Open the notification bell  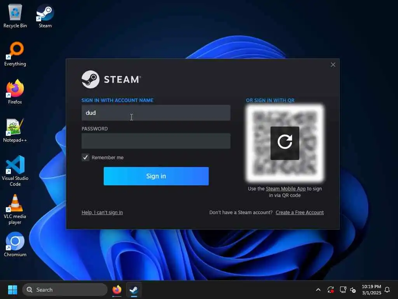click(x=387, y=290)
